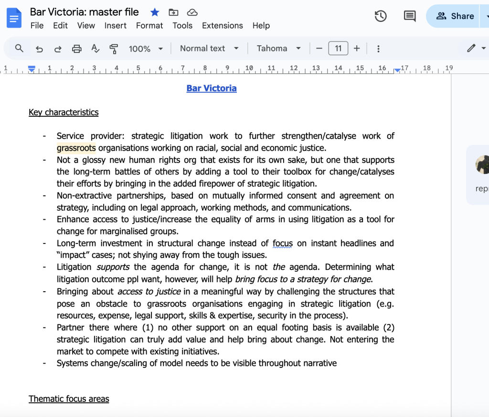489x417 pixels.
Task: Open the Format menu
Action: pyautogui.click(x=149, y=26)
